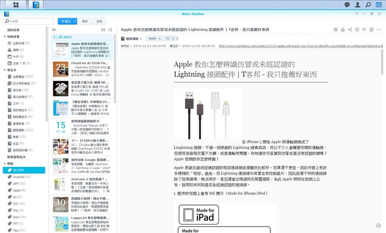Select the 3C (29) tag
This screenshot has width=386, height=233.
coord(24,170)
